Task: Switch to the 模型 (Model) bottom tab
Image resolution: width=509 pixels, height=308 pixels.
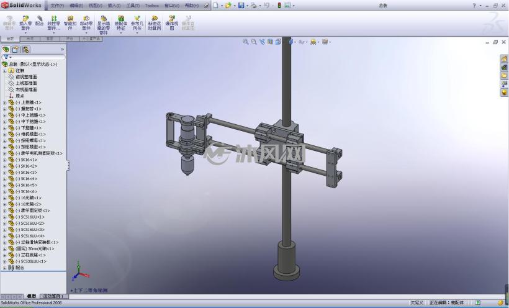Action: 32,296
